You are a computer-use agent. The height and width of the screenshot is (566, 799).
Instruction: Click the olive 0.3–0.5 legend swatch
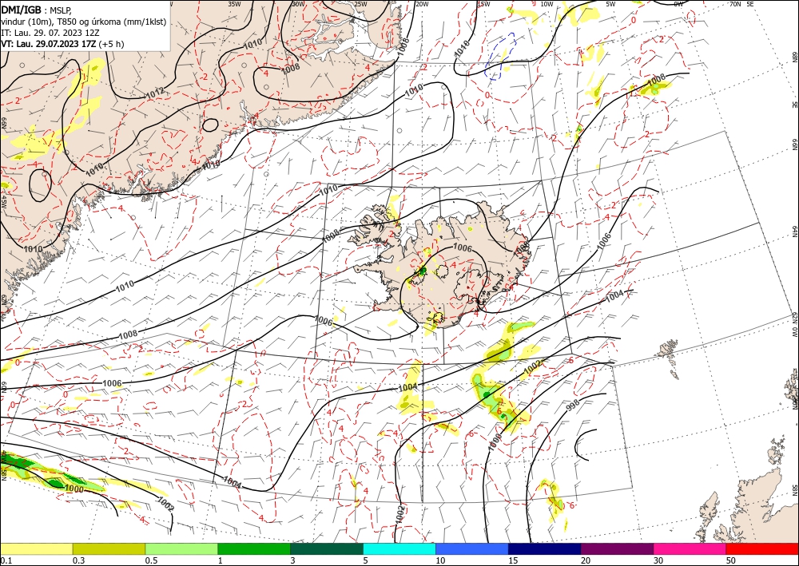point(109,548)
